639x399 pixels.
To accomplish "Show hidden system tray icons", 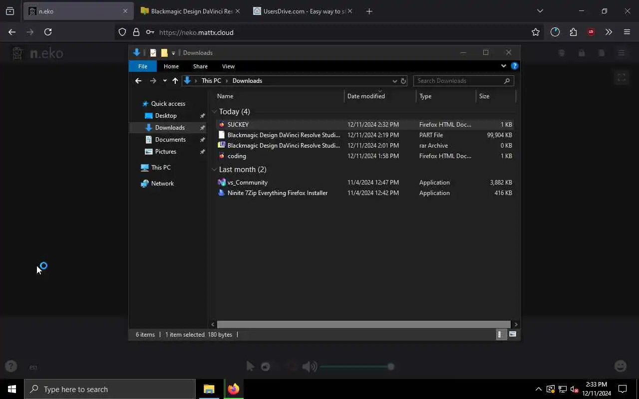I will coord(538,389).
